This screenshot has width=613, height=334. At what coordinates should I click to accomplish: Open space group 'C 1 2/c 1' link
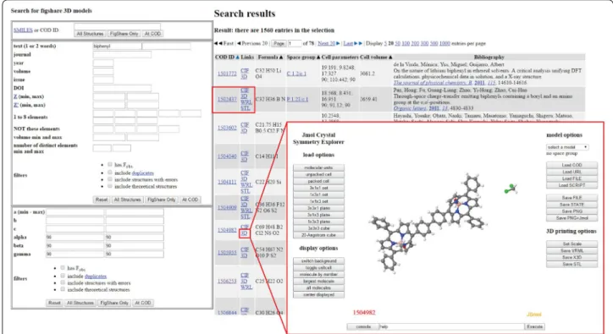coord(296,74)
